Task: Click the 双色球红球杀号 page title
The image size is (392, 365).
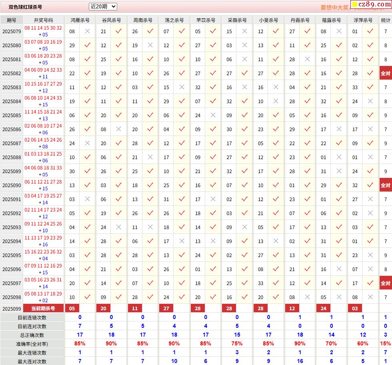Action: [x=25, y=7]
